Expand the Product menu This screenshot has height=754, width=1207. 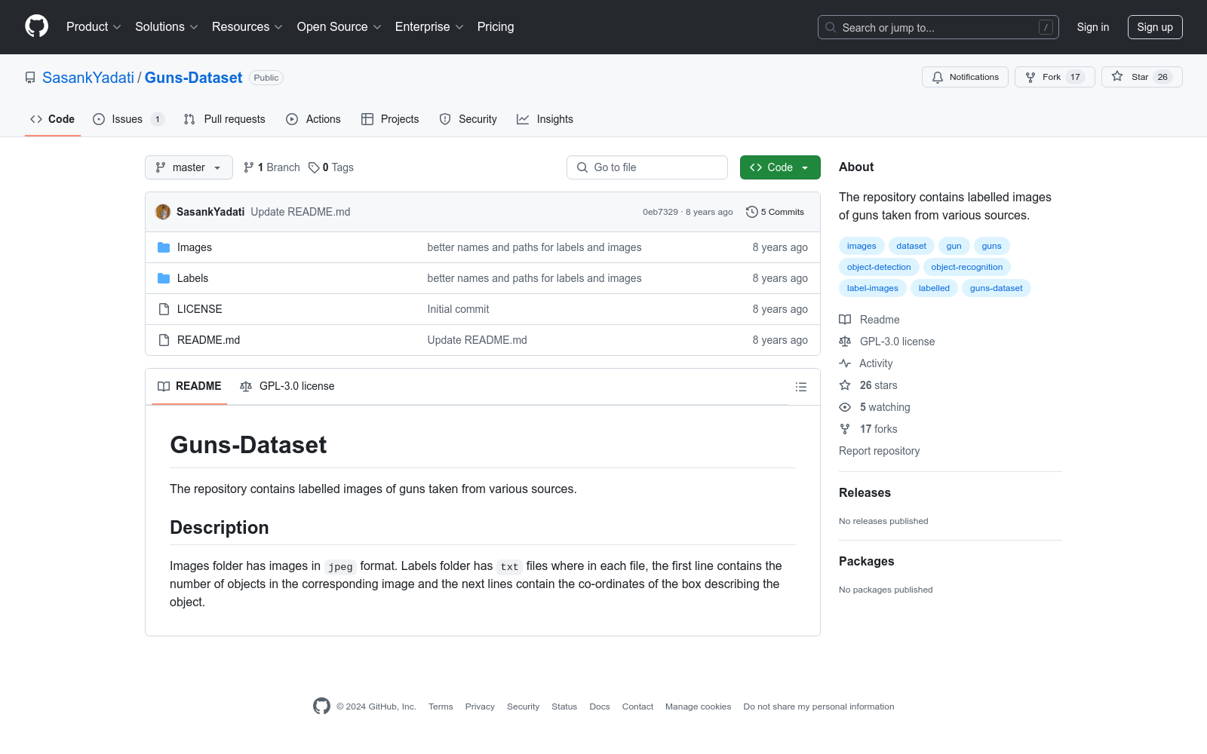94,27
